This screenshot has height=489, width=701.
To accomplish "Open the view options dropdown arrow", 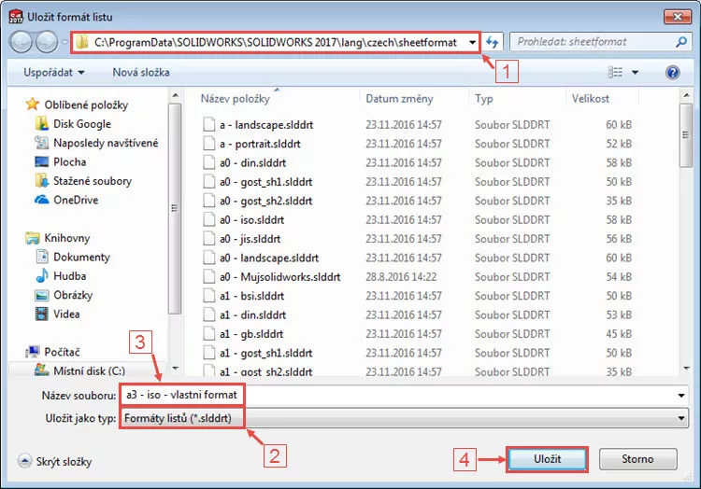I will pyautogui.click(x=635, y=72).
